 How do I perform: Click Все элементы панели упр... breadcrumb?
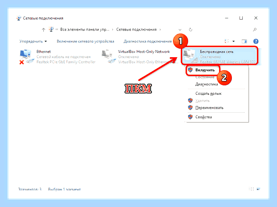pyautogui.click(x=85, y=30)
